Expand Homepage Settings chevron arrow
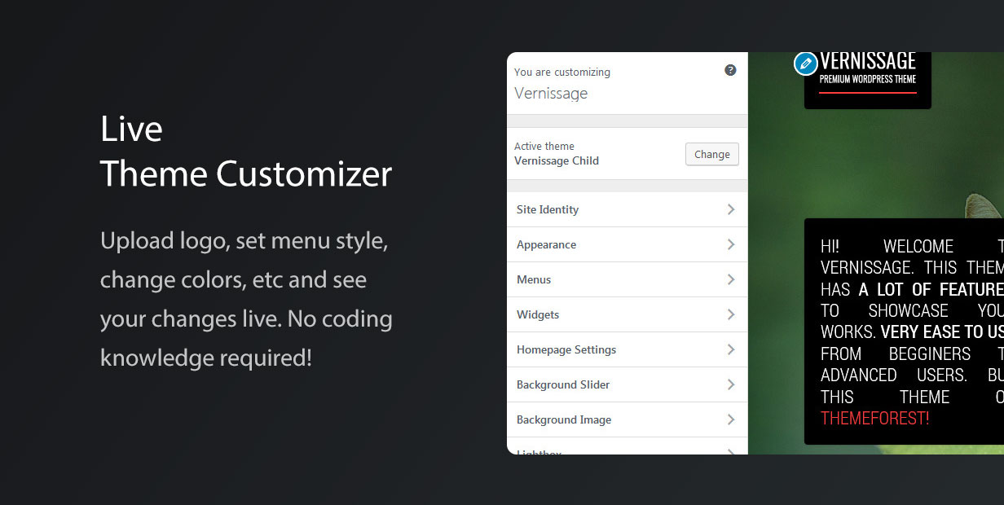 click(x=731, y=349)
